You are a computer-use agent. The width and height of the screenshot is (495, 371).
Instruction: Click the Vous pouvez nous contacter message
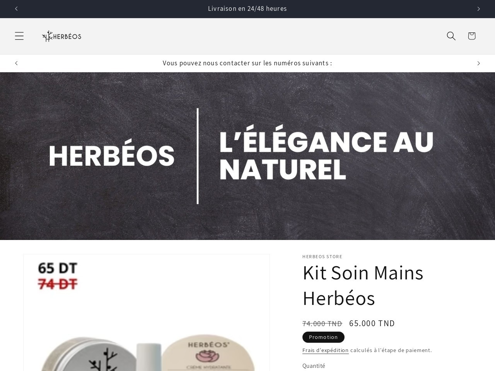247,63
